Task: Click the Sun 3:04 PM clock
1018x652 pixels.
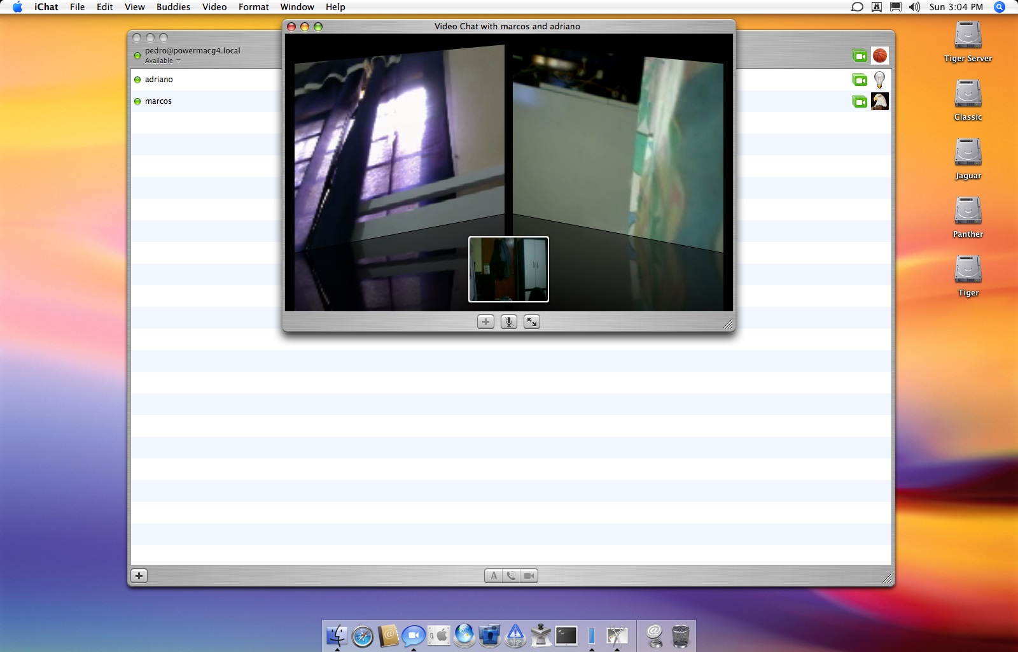Action: coord(956,7)
